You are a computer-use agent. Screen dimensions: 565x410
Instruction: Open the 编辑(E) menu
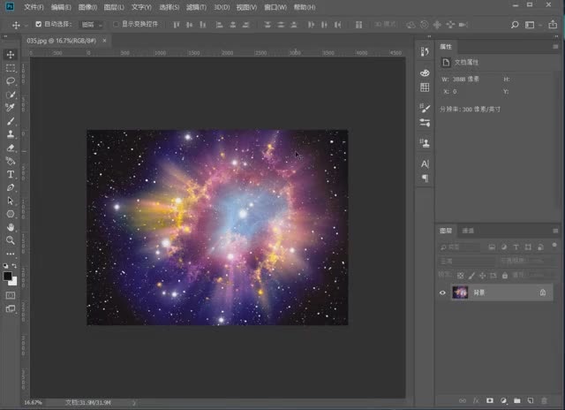pos(61,7)
